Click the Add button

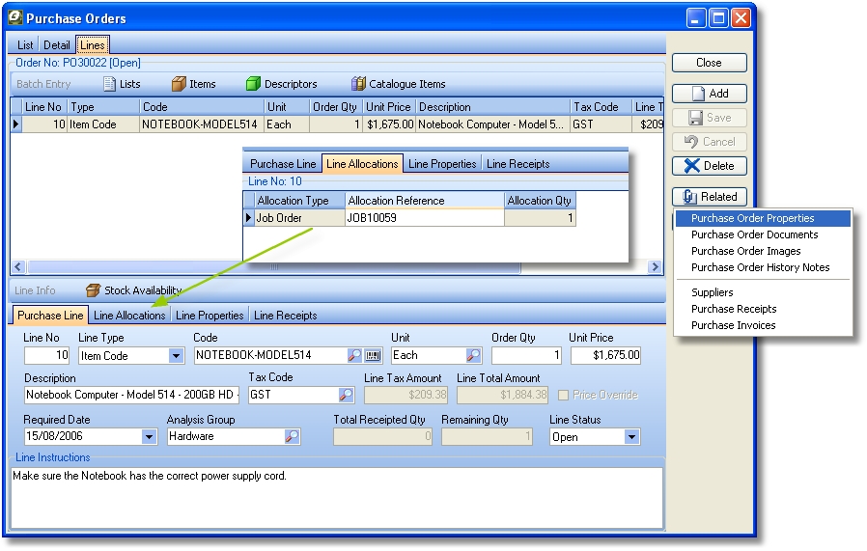[710, 94]
